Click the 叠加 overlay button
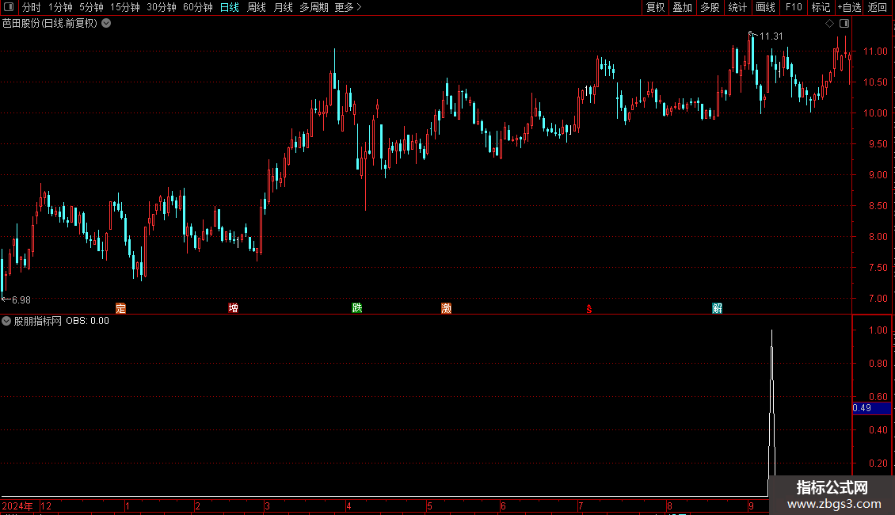895x515 pixels. 682,7
